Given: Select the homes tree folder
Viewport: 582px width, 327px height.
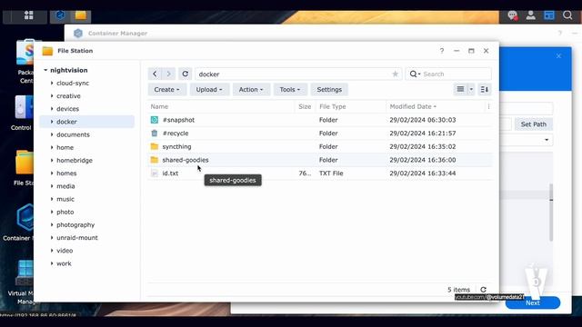Looking at the screenshot, I should (66, 173).
